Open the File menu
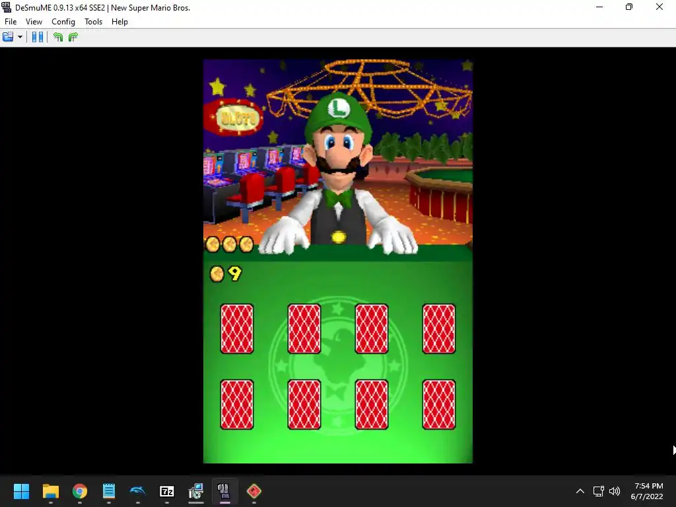The width and height of the screenshot is (676, 507). coord(11,22)
